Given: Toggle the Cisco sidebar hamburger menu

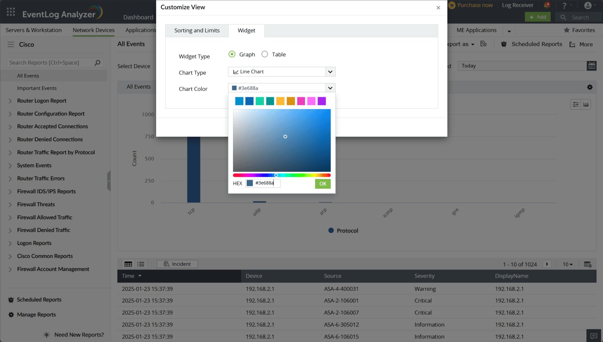Looking at the screenshot, I should (x=11, y=44).
